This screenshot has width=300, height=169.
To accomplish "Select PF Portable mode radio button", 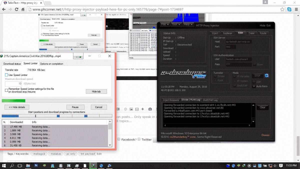I will click(x=234, y=76).
